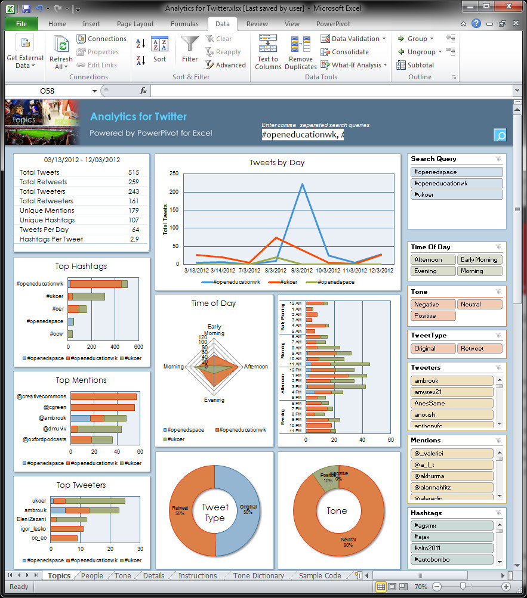
Task: Click Edit Links in the Connections group
Action: [x=99, y=64]
